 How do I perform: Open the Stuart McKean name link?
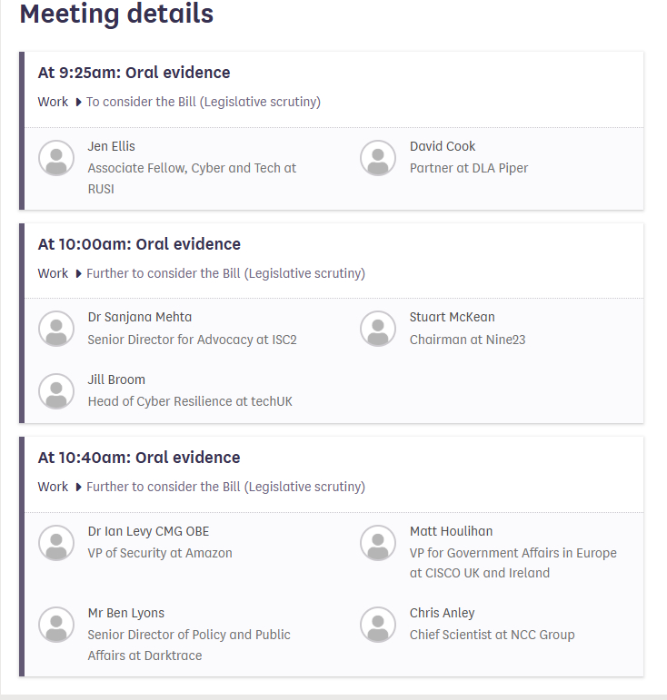(x=452, y=317)
